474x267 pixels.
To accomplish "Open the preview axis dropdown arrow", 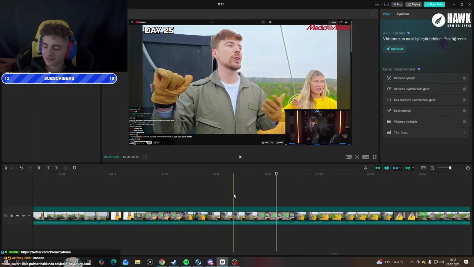I will click(x=413, y=168).
